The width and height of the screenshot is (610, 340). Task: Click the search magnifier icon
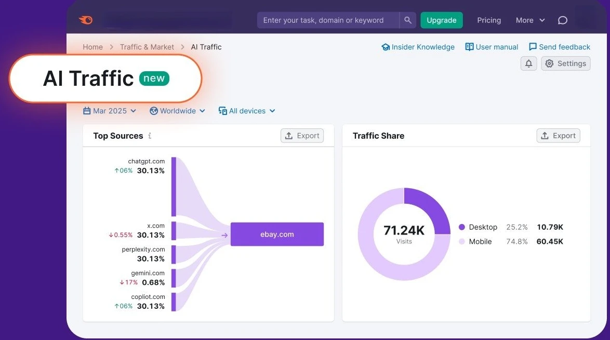[407, 20]
